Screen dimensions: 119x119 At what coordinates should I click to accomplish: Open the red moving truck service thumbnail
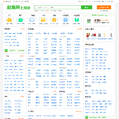94,35
